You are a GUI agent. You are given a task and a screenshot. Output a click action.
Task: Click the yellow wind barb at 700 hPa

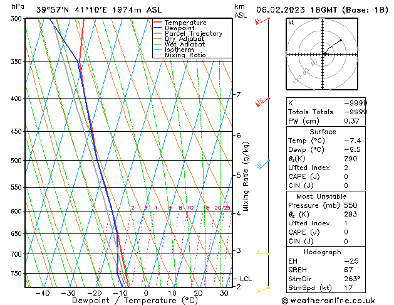tap(264, 254)
